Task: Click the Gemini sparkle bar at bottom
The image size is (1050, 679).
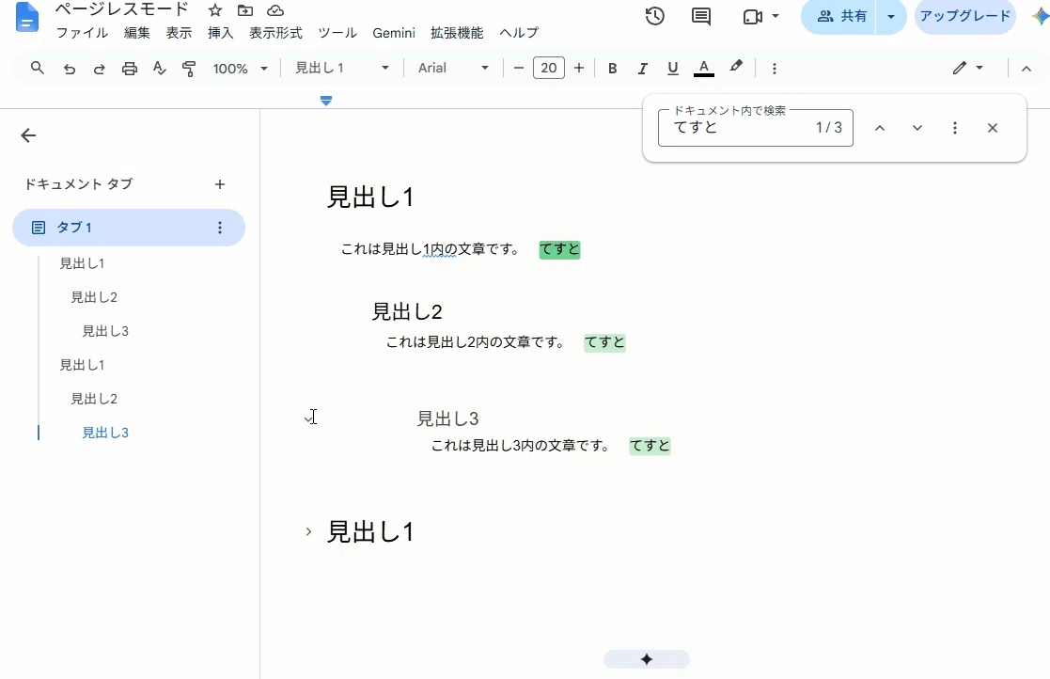Action: (x=646, y=659)
